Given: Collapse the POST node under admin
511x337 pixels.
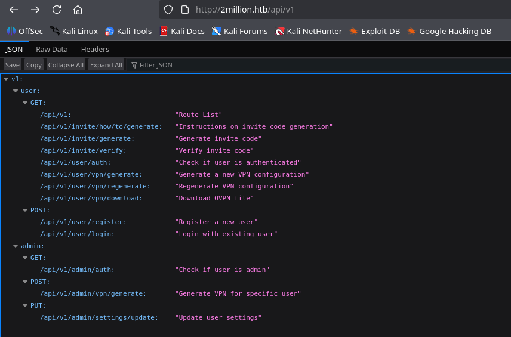Looking at the screenshot, I should point(24,282).
